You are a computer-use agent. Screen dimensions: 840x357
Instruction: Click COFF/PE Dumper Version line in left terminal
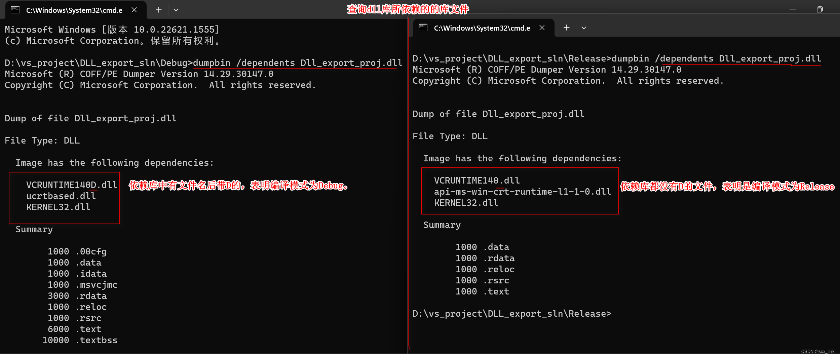139,74
